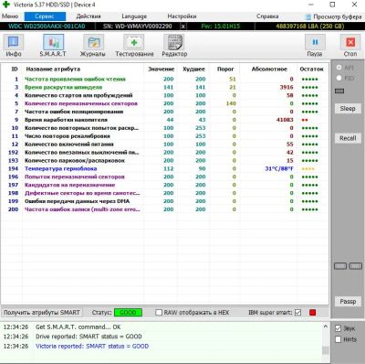Select the Частота ошибок позиционирования row
Screen dimensions: 365x364
click(x=164, y=112)
